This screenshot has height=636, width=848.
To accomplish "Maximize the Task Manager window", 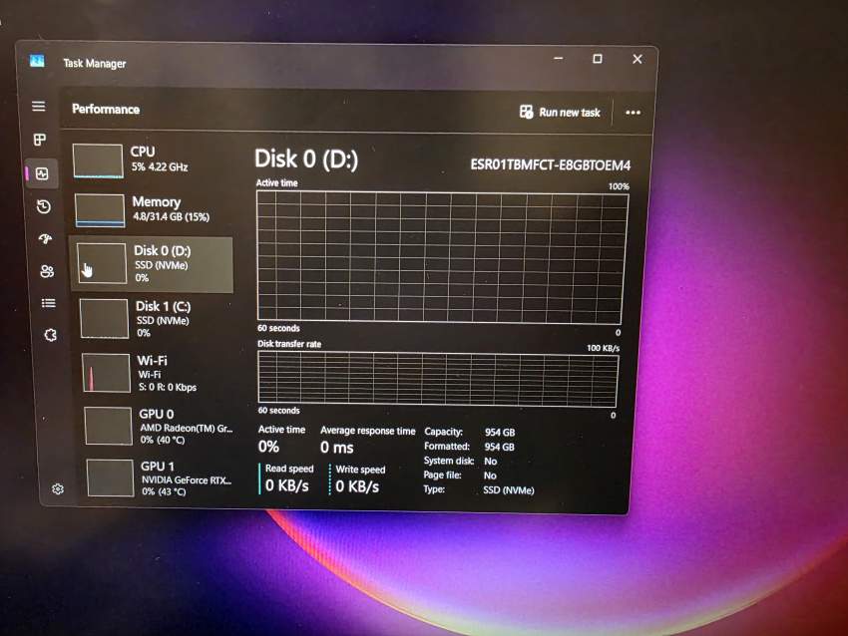I will [597, 59].
